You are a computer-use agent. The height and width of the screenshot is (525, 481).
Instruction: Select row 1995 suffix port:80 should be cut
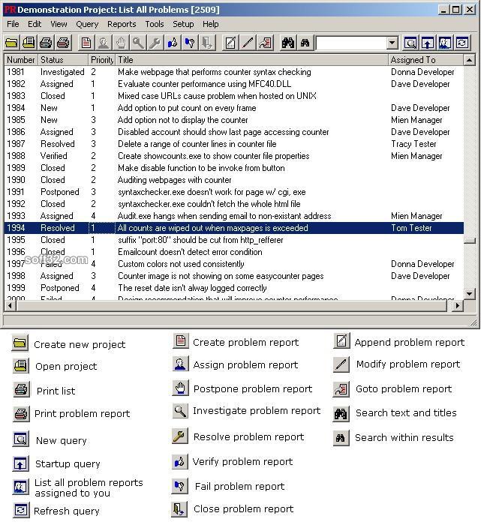234,240
